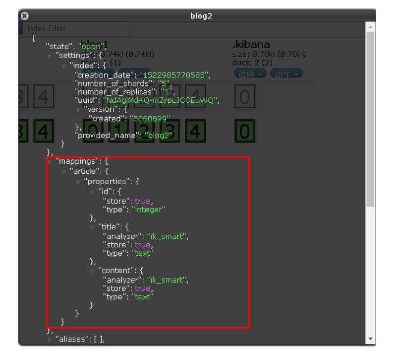Click the "number_of_replicas" key

[x=115, y=92]
